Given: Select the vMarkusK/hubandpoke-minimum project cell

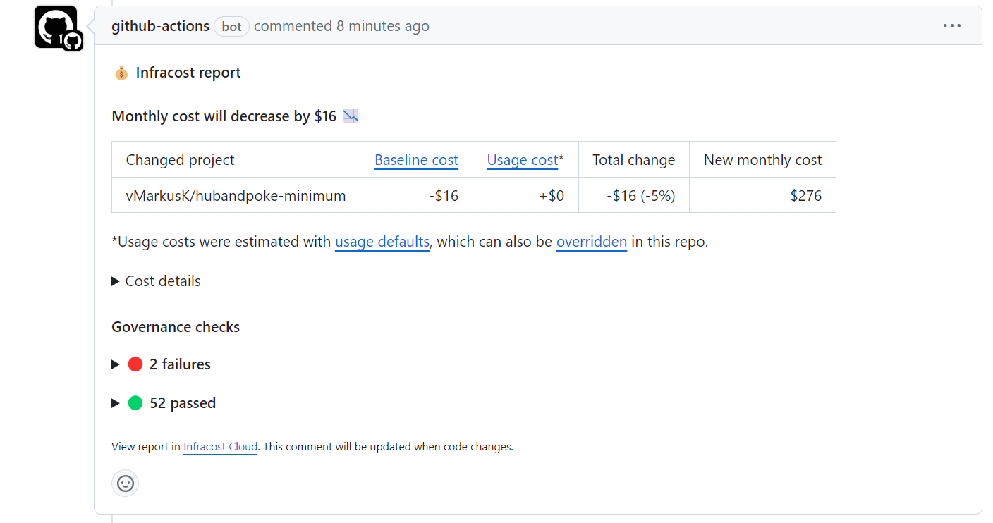Looking at the screenshot, I should tap(236, 195).
